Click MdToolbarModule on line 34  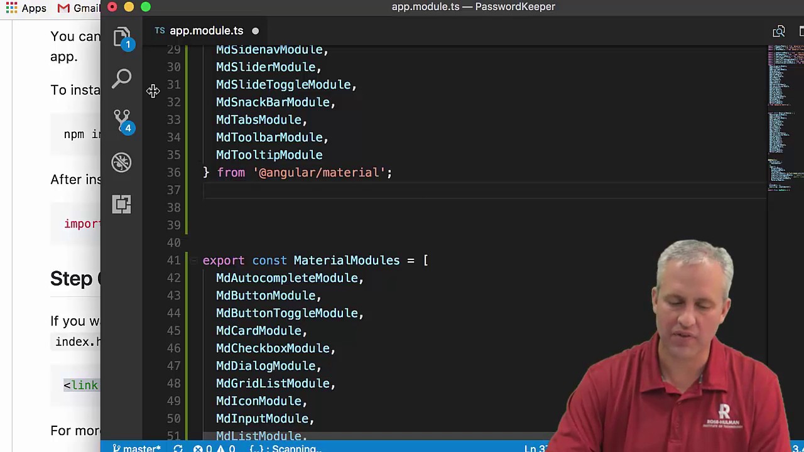(269, 137)
